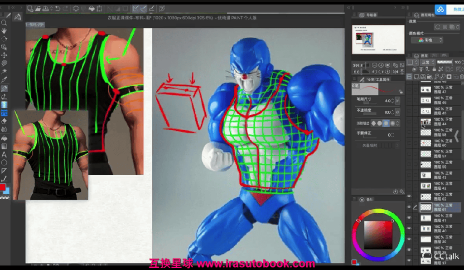Open the tool property tab (G笔 工具属性)
The image size is (464, 270).
[x=375, y=80]
